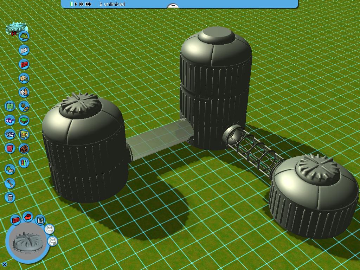Open the rocket and utensils icon
This screenshot has width=360, height=270.
pos(24,162)
